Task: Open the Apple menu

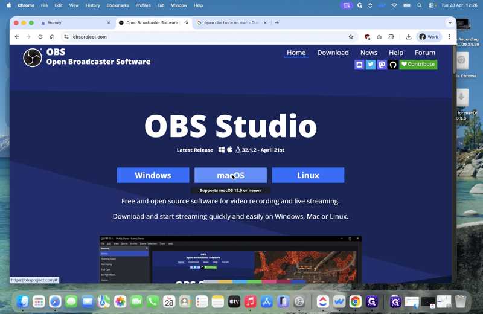Action: (x=9, y=5)
